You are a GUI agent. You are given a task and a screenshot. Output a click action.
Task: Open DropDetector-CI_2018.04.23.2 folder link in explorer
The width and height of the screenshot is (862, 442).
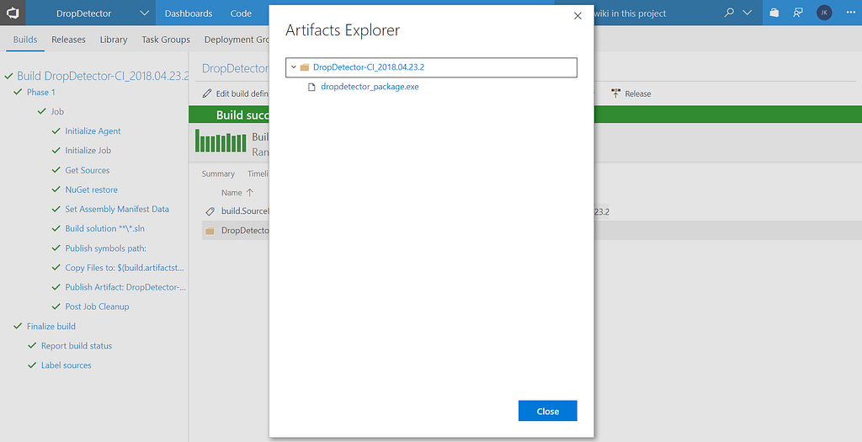(x=369, y=67)
